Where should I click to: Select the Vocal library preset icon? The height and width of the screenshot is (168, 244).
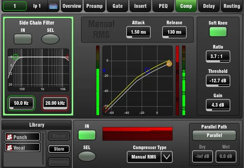(x=9, y=148)
